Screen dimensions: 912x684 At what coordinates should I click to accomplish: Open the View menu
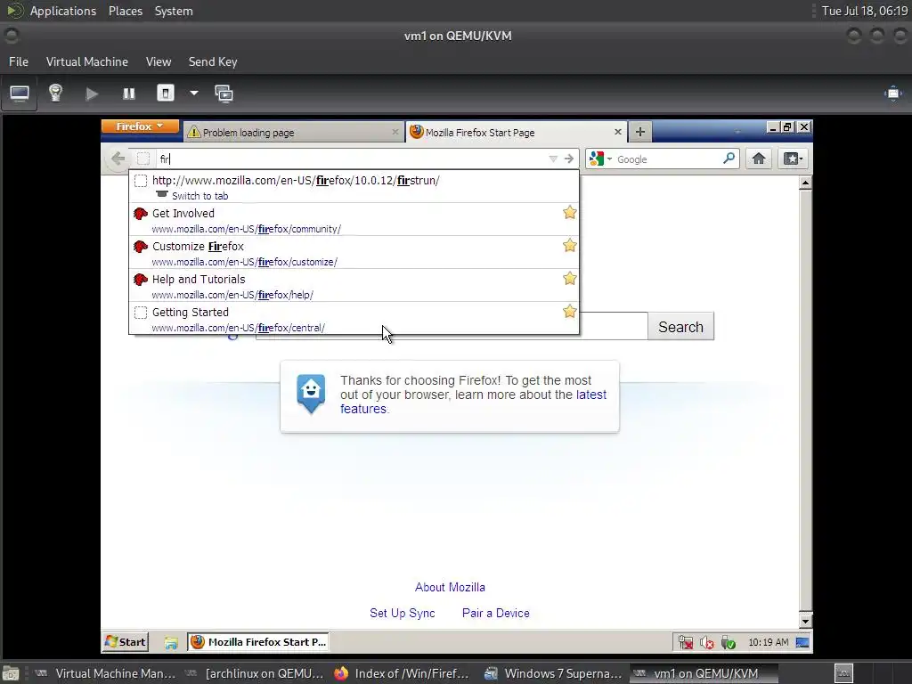click(x=159, y=61)
